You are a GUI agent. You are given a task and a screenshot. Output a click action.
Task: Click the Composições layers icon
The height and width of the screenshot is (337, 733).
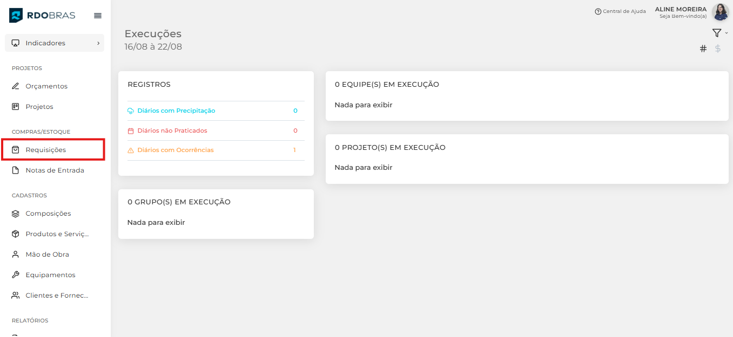(16, 214)
